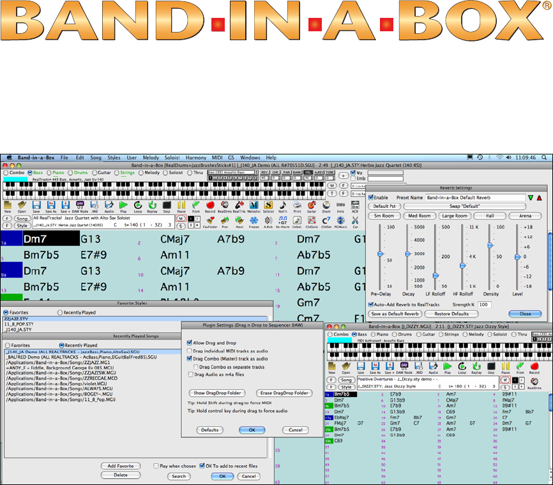Adjust the Pre-Delay reverb slider
553x485 pixels.
click(x=381, y=253)
